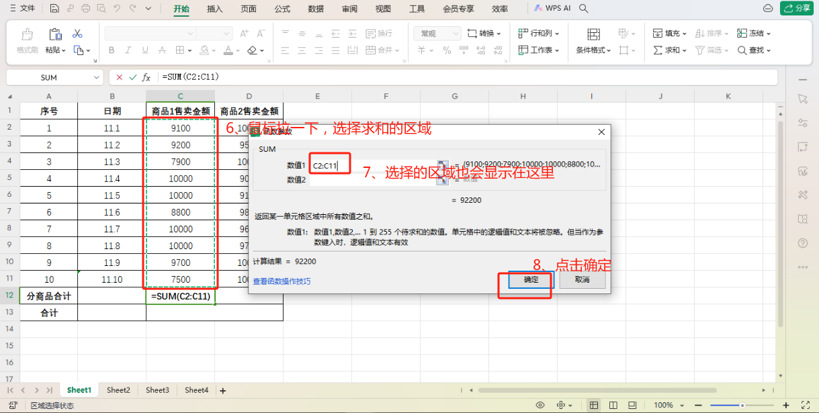The image size is (819, 413).
Task: Click the eye reading mode icon
Action: pyautogui.click(x=540, y=405)
